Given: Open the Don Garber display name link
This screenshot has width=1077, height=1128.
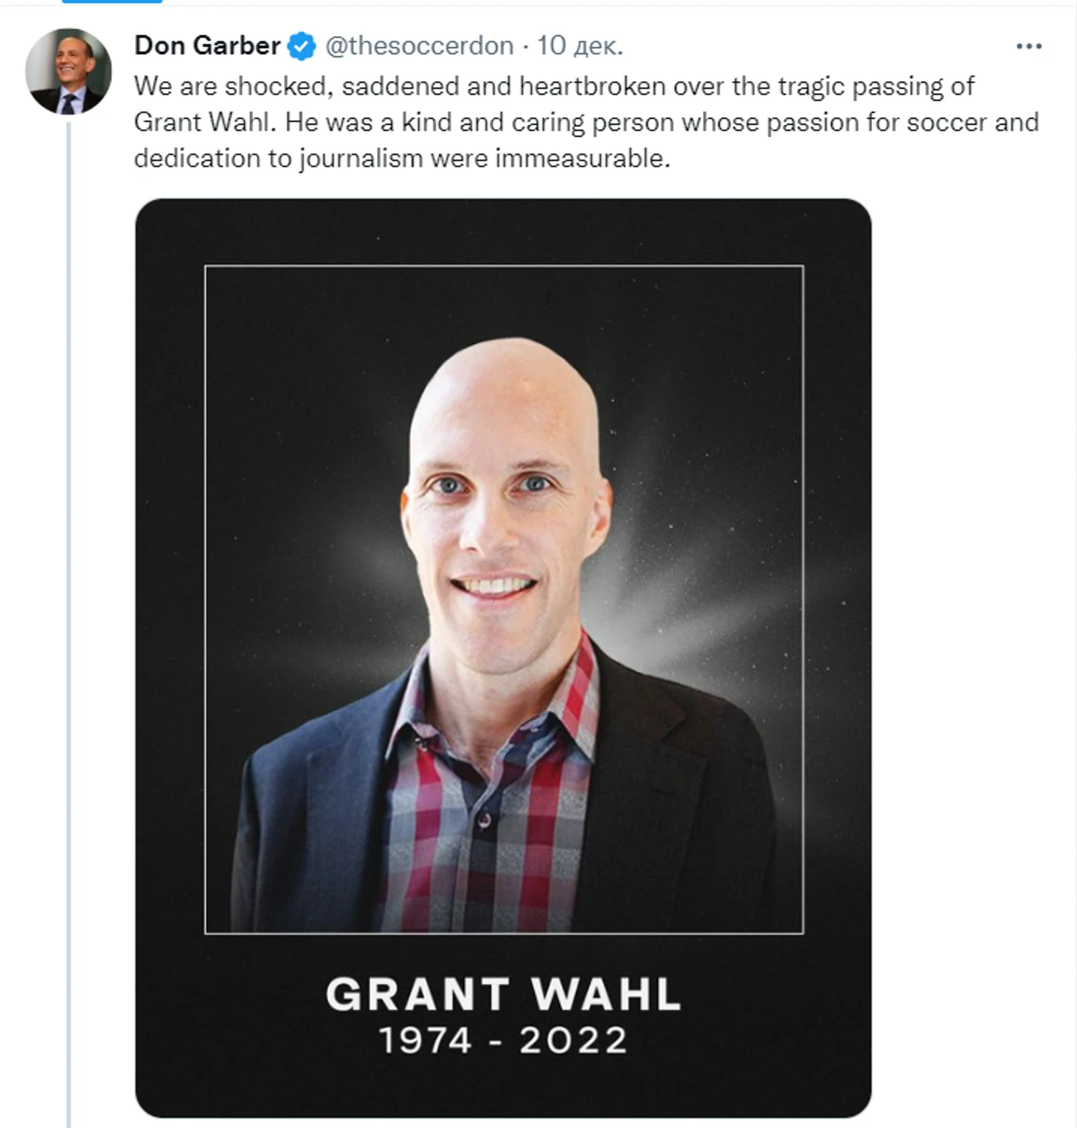Looking at the screenshot, I should click(207, 46).
